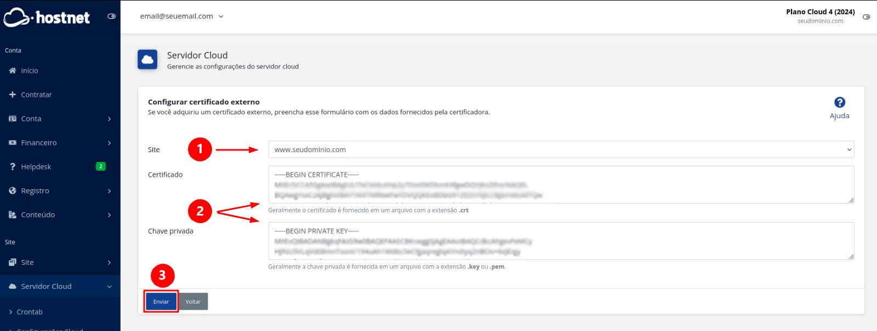This screenshot has width=877, height=331.
Task: Click the hostnet logo
Action: pyautogui.click(x=47, y=18)
